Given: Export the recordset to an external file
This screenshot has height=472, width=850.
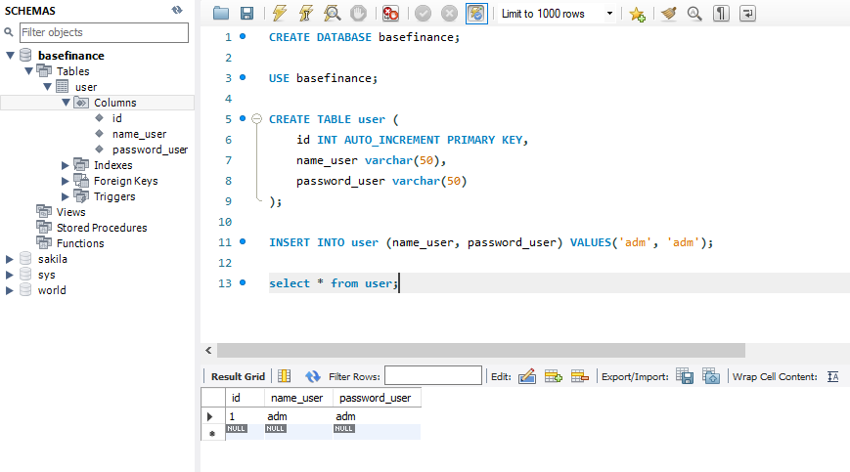Looking at the screenshot, I should pos(685,376).
